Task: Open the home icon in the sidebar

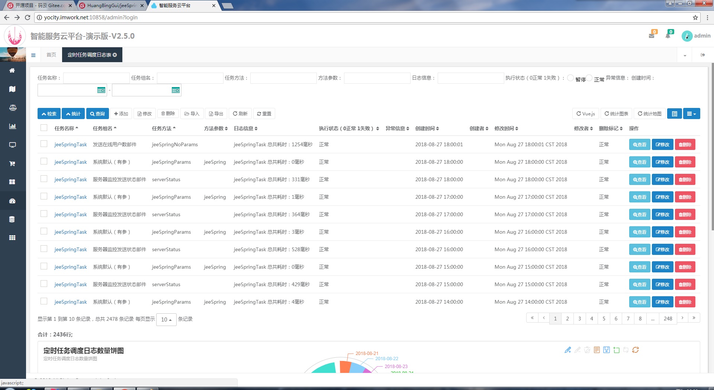Action: [12, 70]
